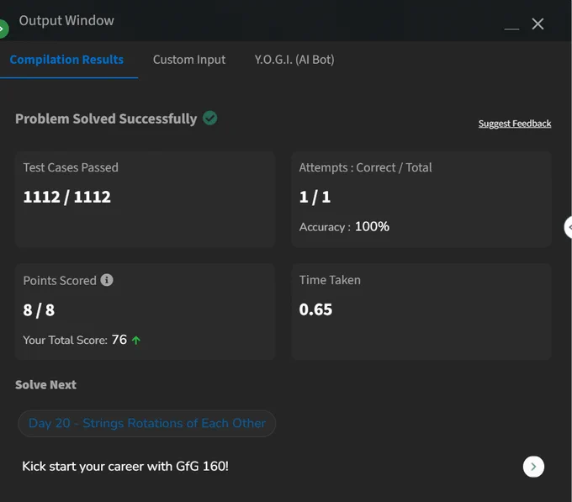Image resolution: width=572 pixels, height=502 pixels.
Task: Click the 'Problem Solved Successfully' heading
Action: [x=106, y=119]
